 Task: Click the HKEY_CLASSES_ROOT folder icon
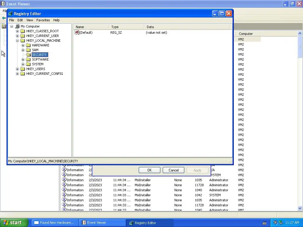[x=22, y=31]
